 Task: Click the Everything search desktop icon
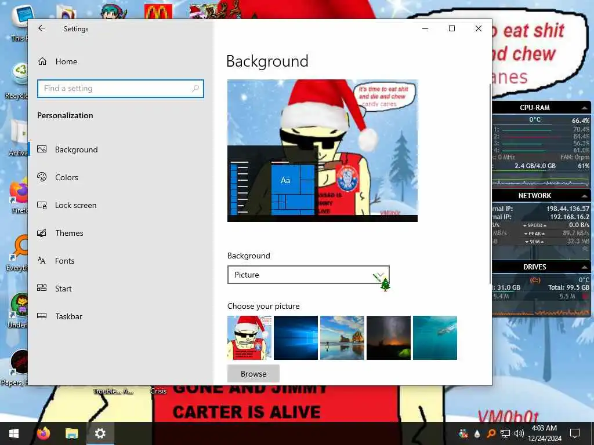[x=20, y=247]
